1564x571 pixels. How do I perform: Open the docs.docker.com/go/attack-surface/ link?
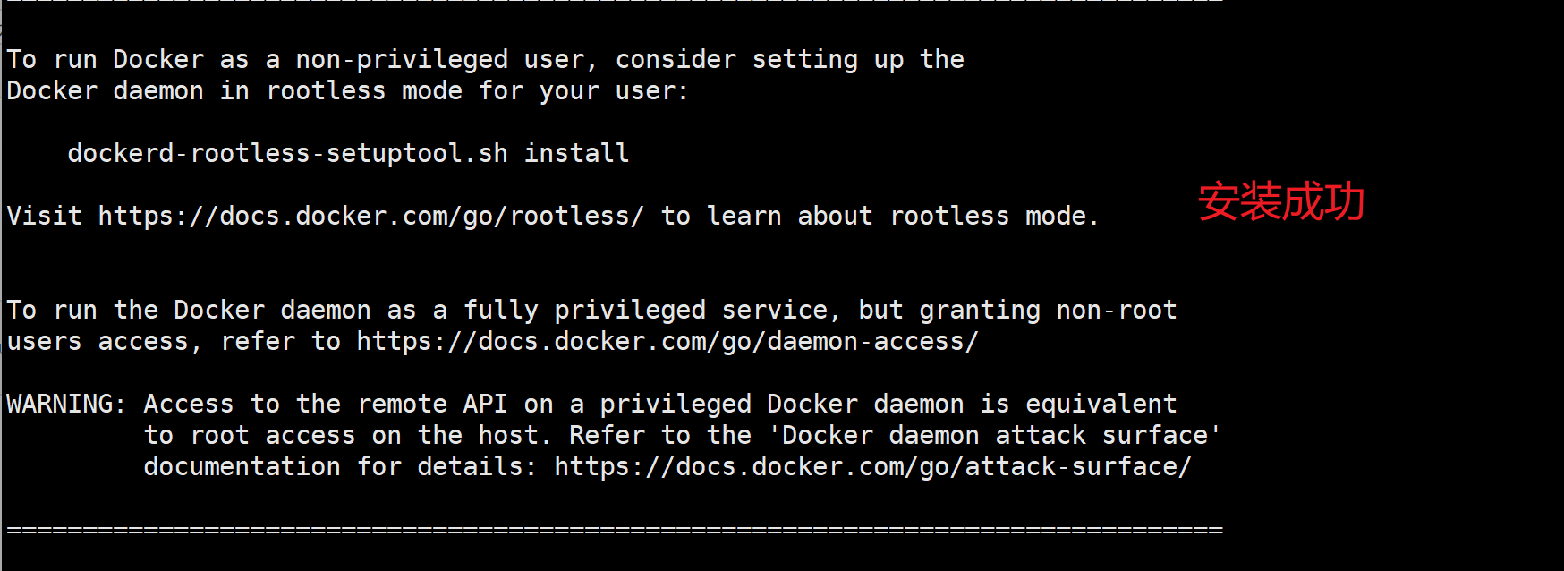(x=872, y=467)
